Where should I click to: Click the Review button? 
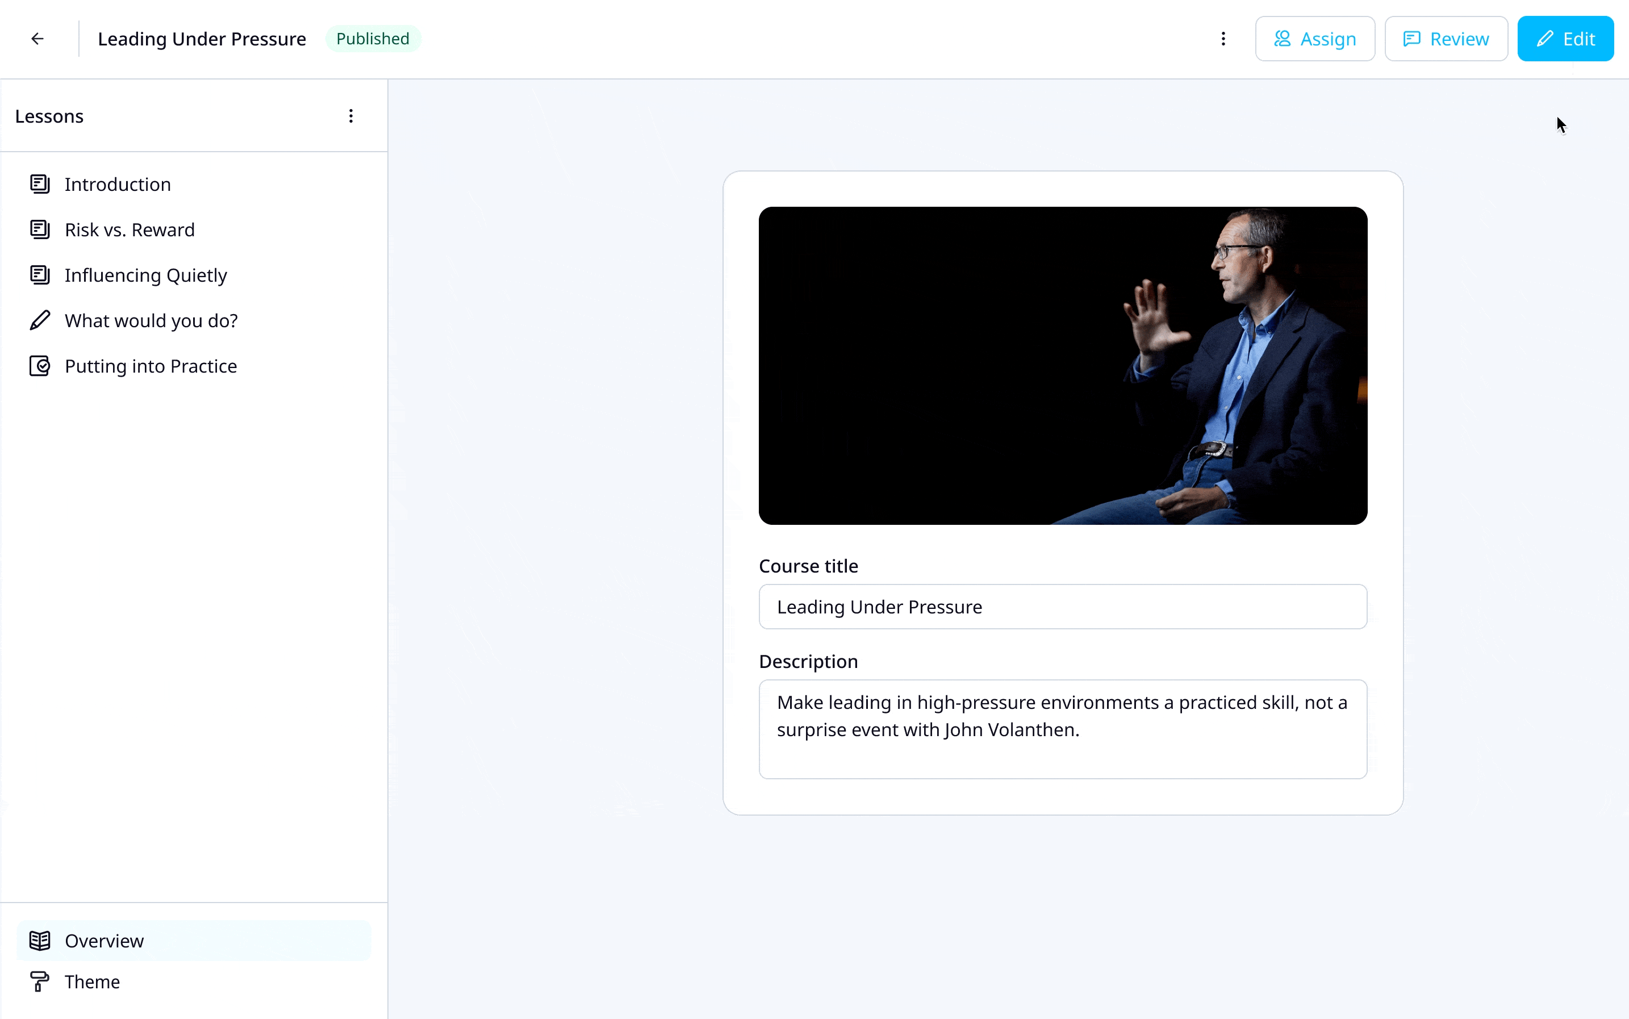[x=1446, y=39]
